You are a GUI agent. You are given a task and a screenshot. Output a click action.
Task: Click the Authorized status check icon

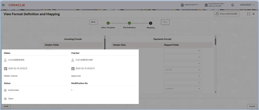pyautogui.click(x=5, y=90)
